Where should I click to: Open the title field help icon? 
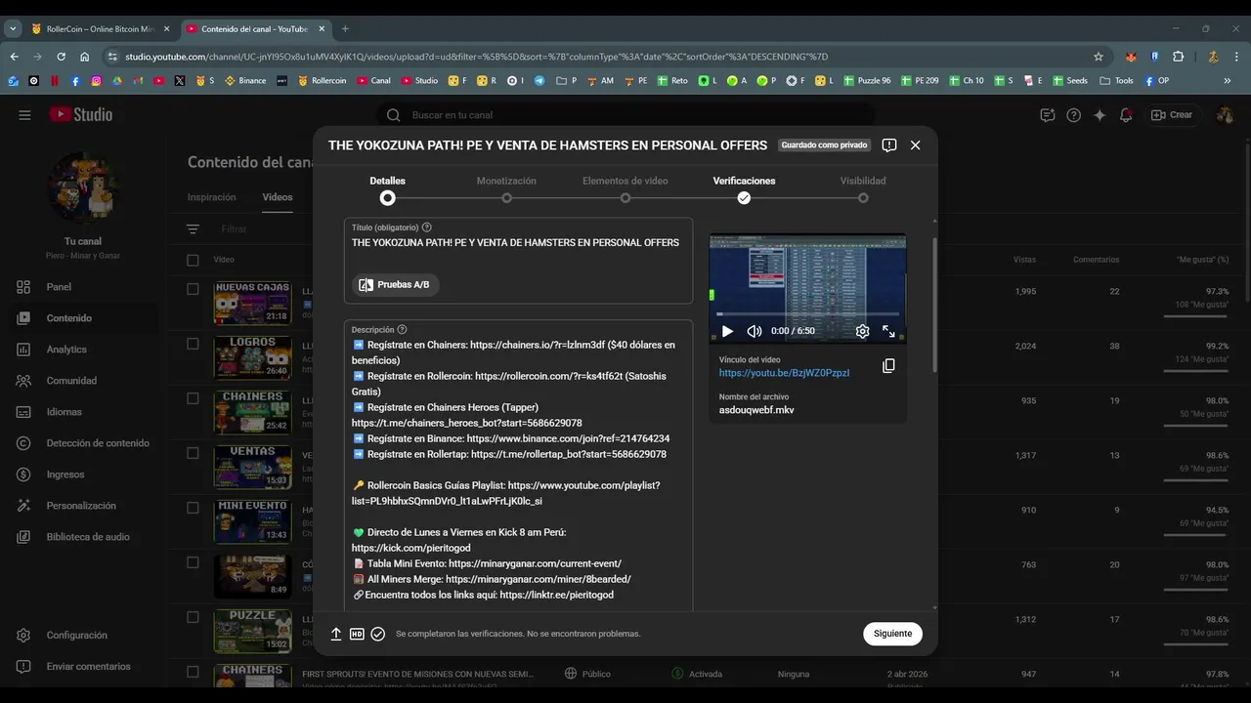click(x=426, y=227)
